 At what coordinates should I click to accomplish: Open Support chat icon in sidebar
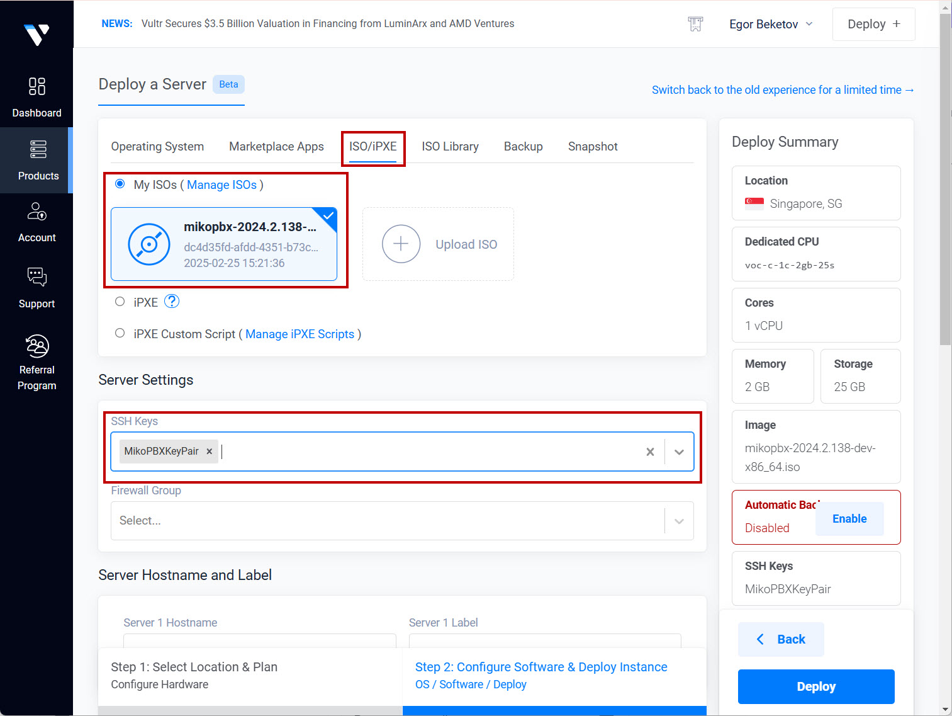pyautogui.click(x=37, y=277)
